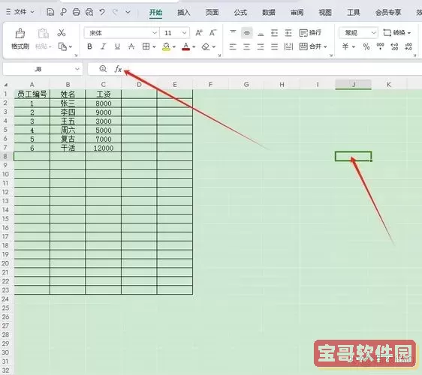Expand the Name Box J8 dropdown arrow
This screenshot has height=375, width=422.
77,69
